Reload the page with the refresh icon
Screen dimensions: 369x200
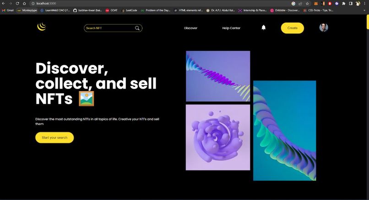(x=17, y=4)
